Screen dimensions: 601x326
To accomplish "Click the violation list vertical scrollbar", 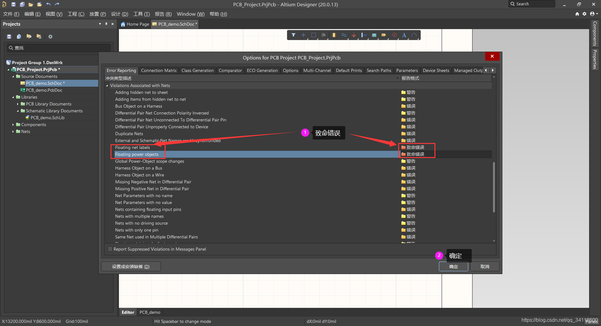I will (494, 187).
